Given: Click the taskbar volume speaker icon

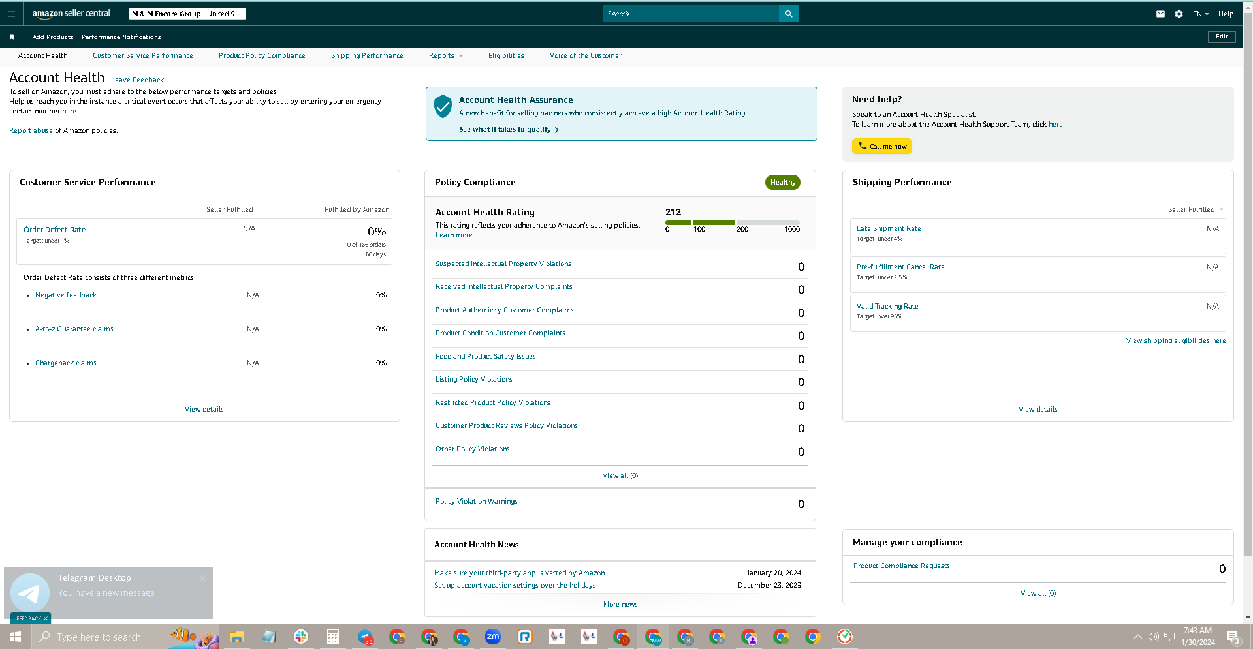Looking at the screenshot, I should 1154,637.
